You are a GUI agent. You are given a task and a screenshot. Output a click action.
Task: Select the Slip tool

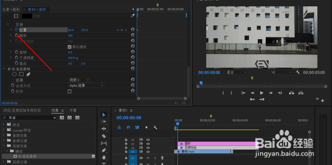[104, 143]
